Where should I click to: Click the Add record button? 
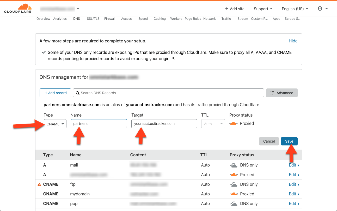tap(55, 93)
